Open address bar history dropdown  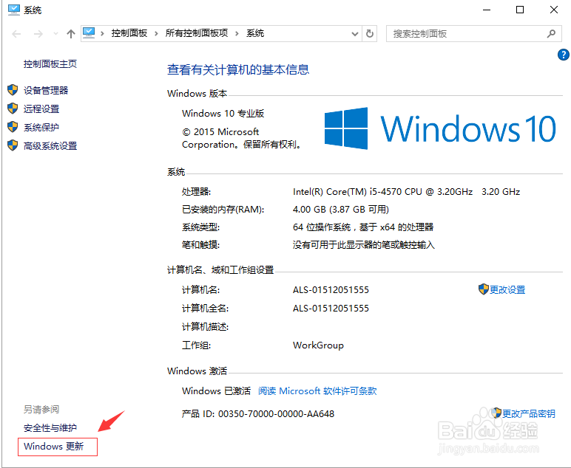point(355,34)
